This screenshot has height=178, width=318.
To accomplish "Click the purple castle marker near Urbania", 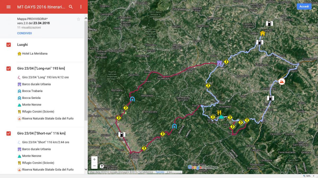I will pos(219,63).
